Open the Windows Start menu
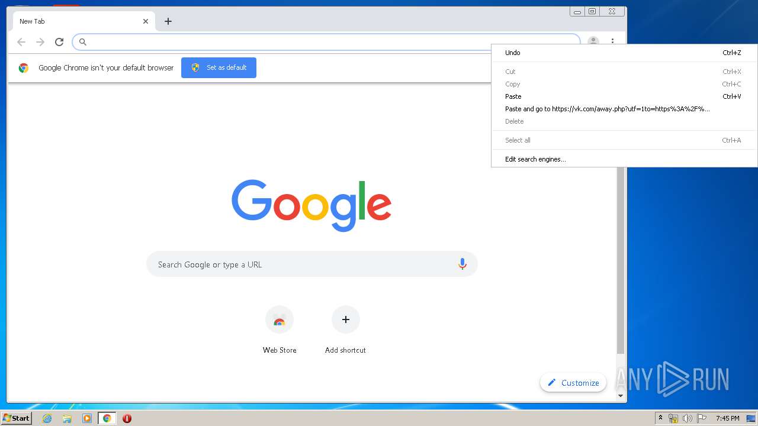The image size is (758, 426). click(16, 418)
